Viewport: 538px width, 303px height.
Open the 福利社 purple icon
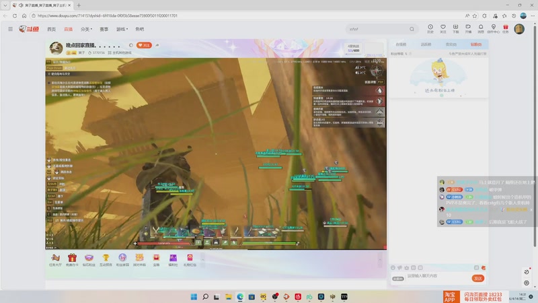point(173,260)
